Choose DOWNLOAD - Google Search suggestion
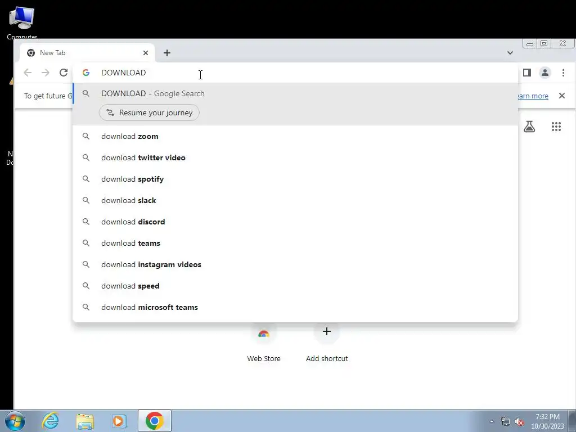The width and height of the screenshot is (576, 432). tap(295, 94)
